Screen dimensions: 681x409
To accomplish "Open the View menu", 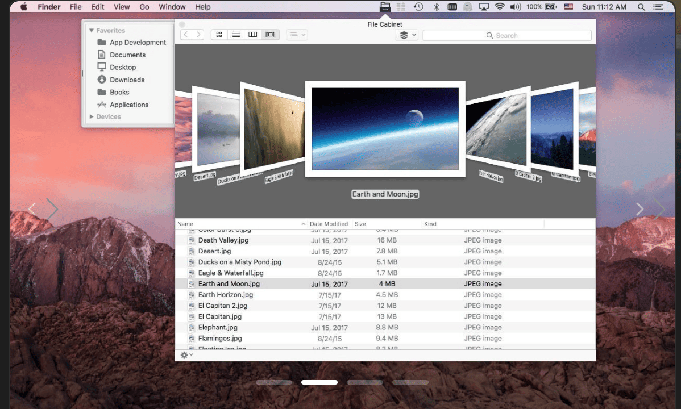I will pos(122,7).
